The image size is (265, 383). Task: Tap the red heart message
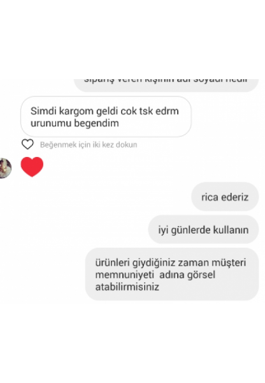[x=32, y=167]
